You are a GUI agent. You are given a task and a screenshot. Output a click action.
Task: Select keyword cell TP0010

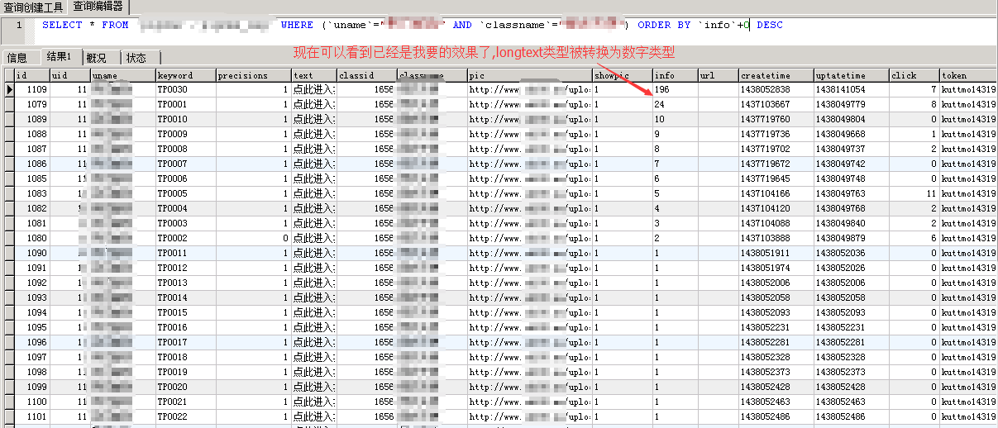185,119
